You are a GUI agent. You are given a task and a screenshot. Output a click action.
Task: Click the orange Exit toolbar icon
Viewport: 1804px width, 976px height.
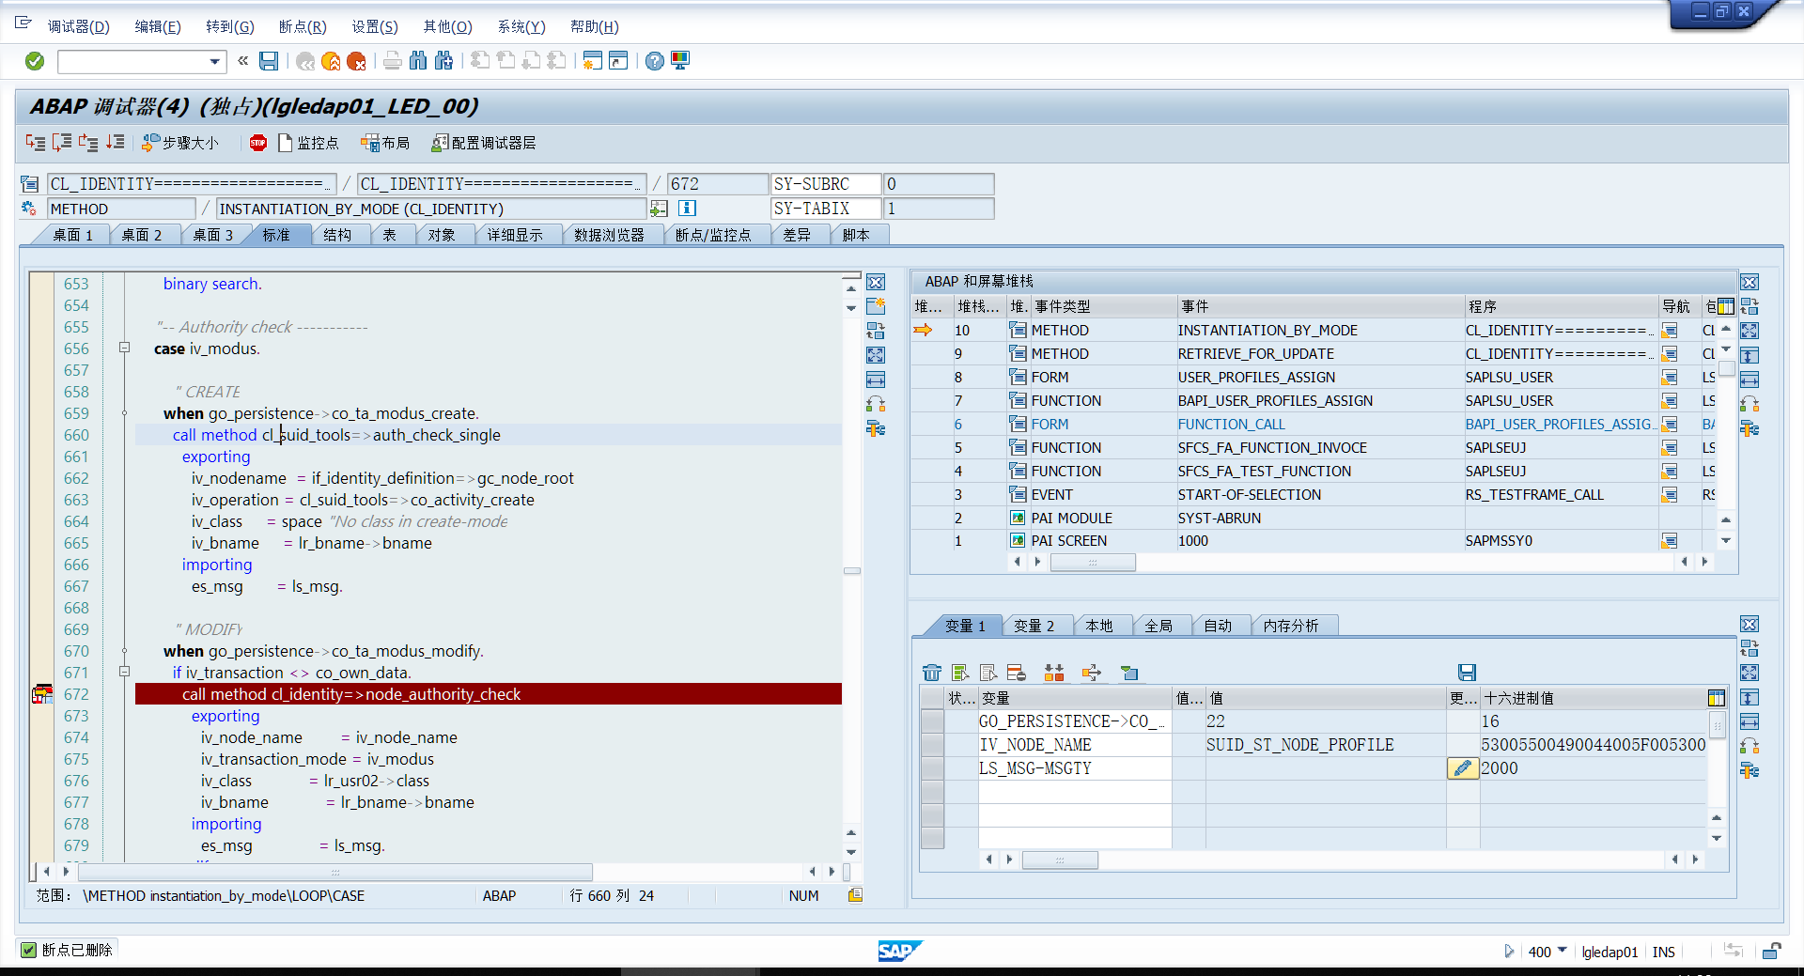coord(331,61)
